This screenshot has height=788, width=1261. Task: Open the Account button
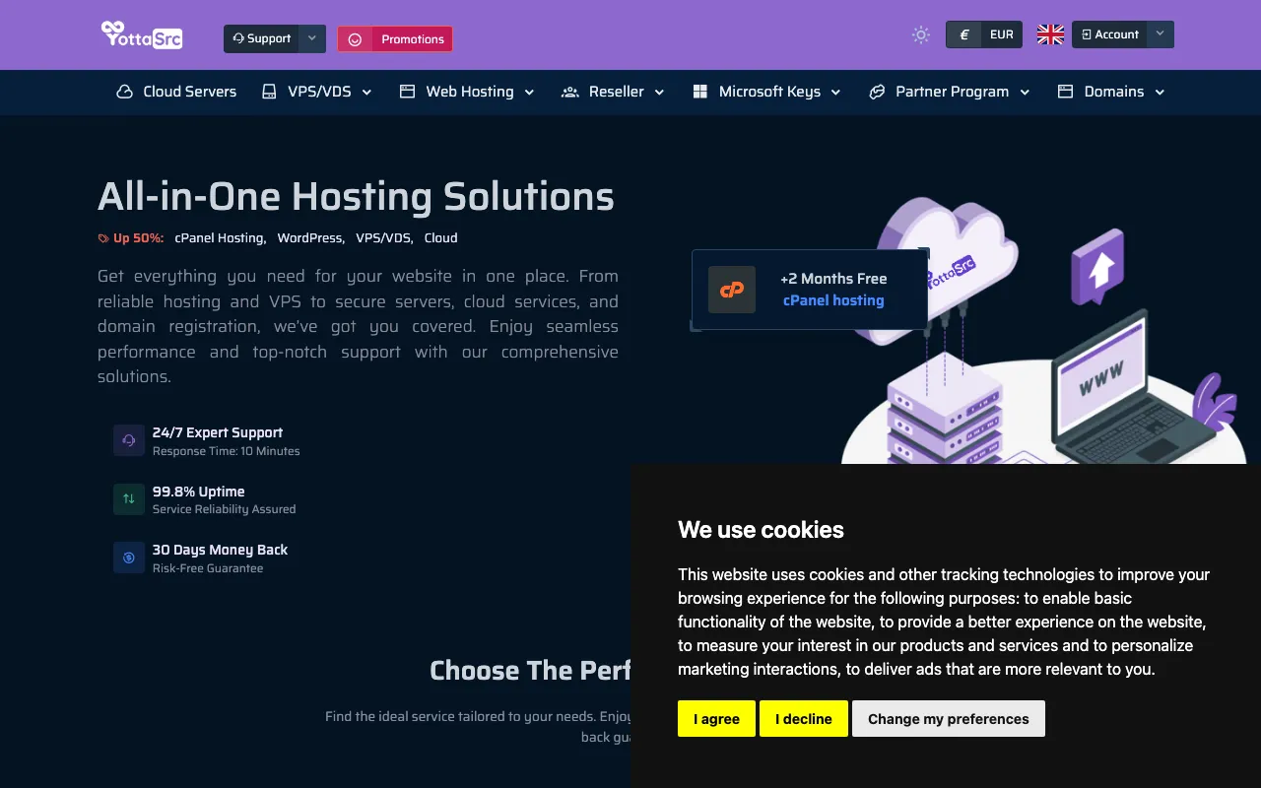[1110, 34]
